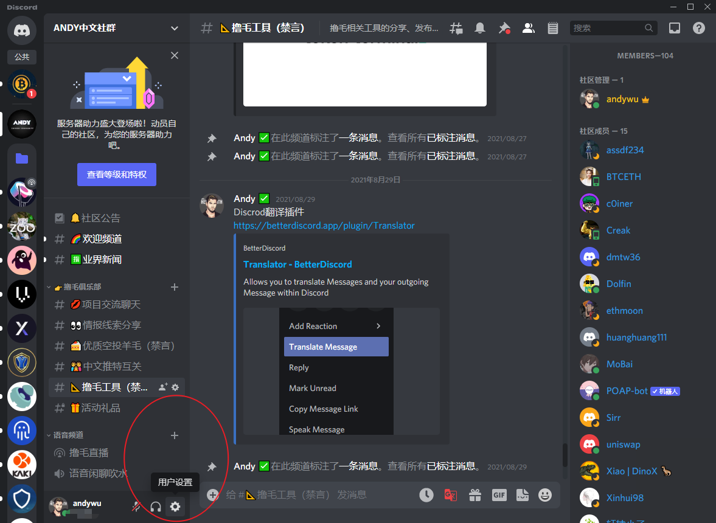The image size is (716, 523).
Task: Click the search box in header
Action: pyautogui.click(x=613, y=29)
